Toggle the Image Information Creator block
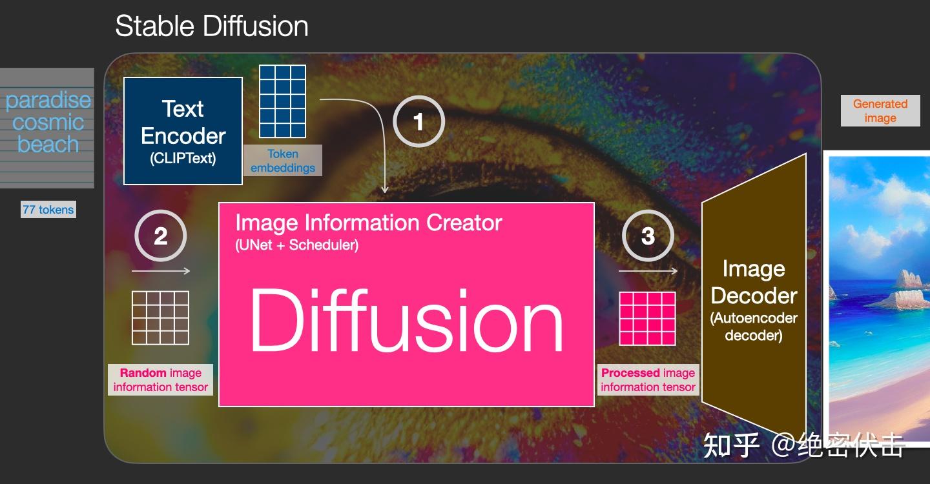The height and width of the screenshot is (484, 930). pyautogui.click(x=369, y=223)
